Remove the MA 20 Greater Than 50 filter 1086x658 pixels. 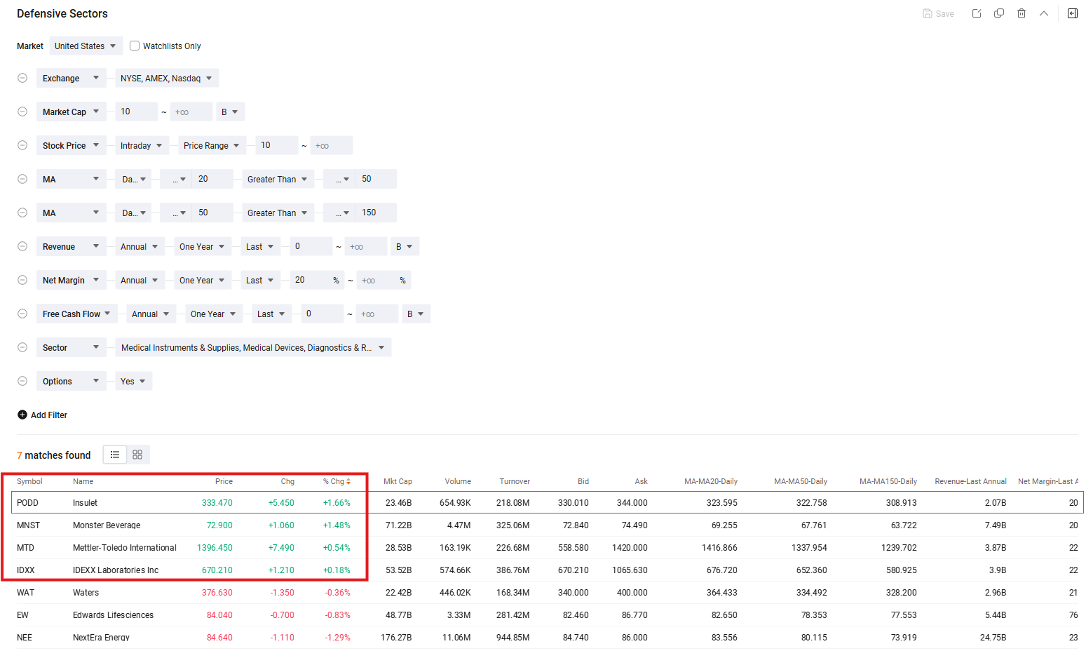[x=22, y=179]
